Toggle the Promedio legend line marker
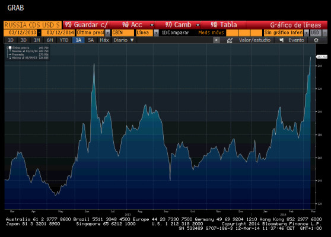Image resolution: width=331 pixels, height=237 pixels. 9,55
